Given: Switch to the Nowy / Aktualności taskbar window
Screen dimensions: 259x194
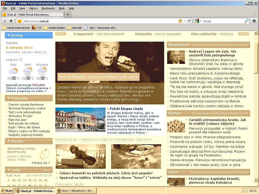Looking at the screenshot, I should (x=76, y=191).
